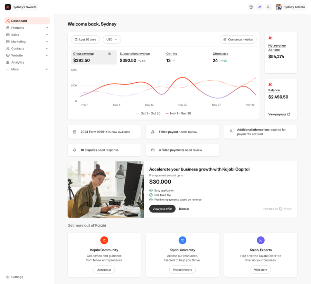Toggle the Nov 1 - Nov 30 chart series
Image resolution: width=311 pixels, height=284 pixels.
coord(178,113)
